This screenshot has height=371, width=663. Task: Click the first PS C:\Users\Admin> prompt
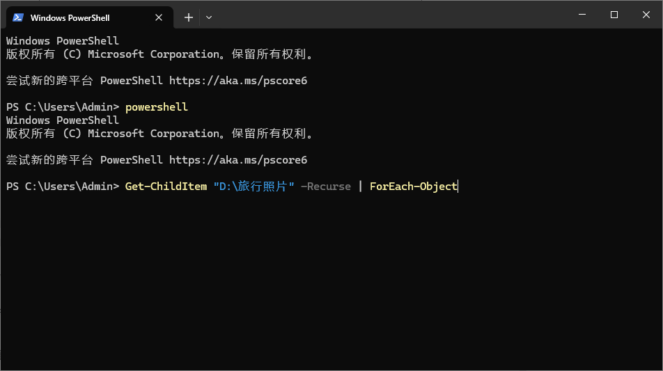point(63,107)
